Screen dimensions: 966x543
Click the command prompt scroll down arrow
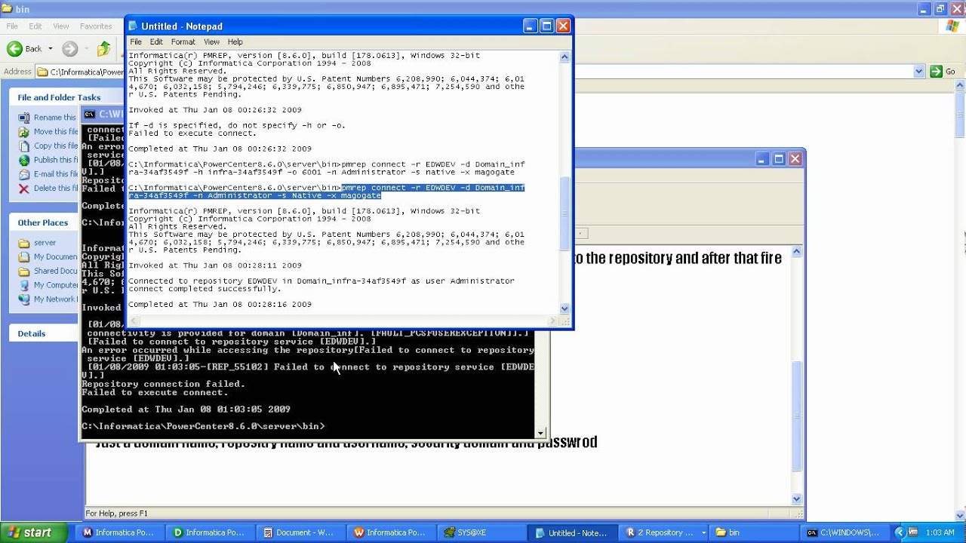click(x=540, y=433)
